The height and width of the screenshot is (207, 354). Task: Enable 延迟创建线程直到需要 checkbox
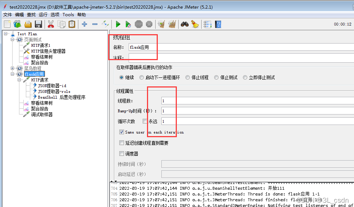121,143
